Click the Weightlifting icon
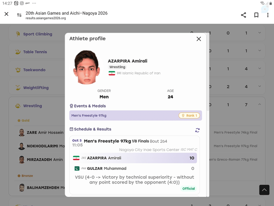The width and height of the screenshot is (274, 206). [18, 87]
